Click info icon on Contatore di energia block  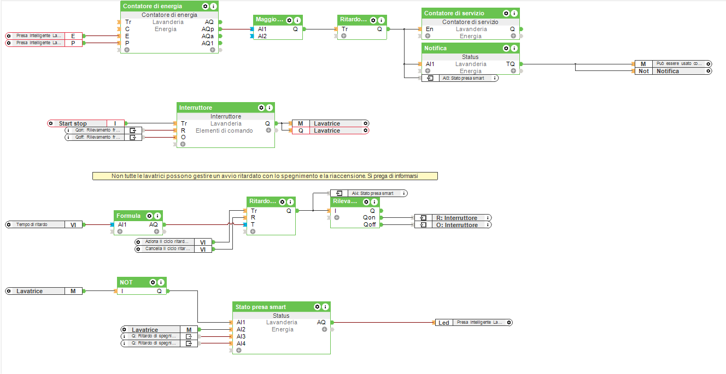213,6
